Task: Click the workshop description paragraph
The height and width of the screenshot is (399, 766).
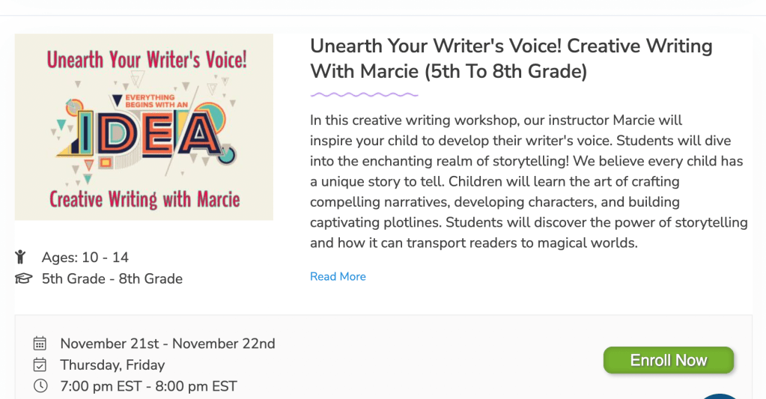Action: 529,181
